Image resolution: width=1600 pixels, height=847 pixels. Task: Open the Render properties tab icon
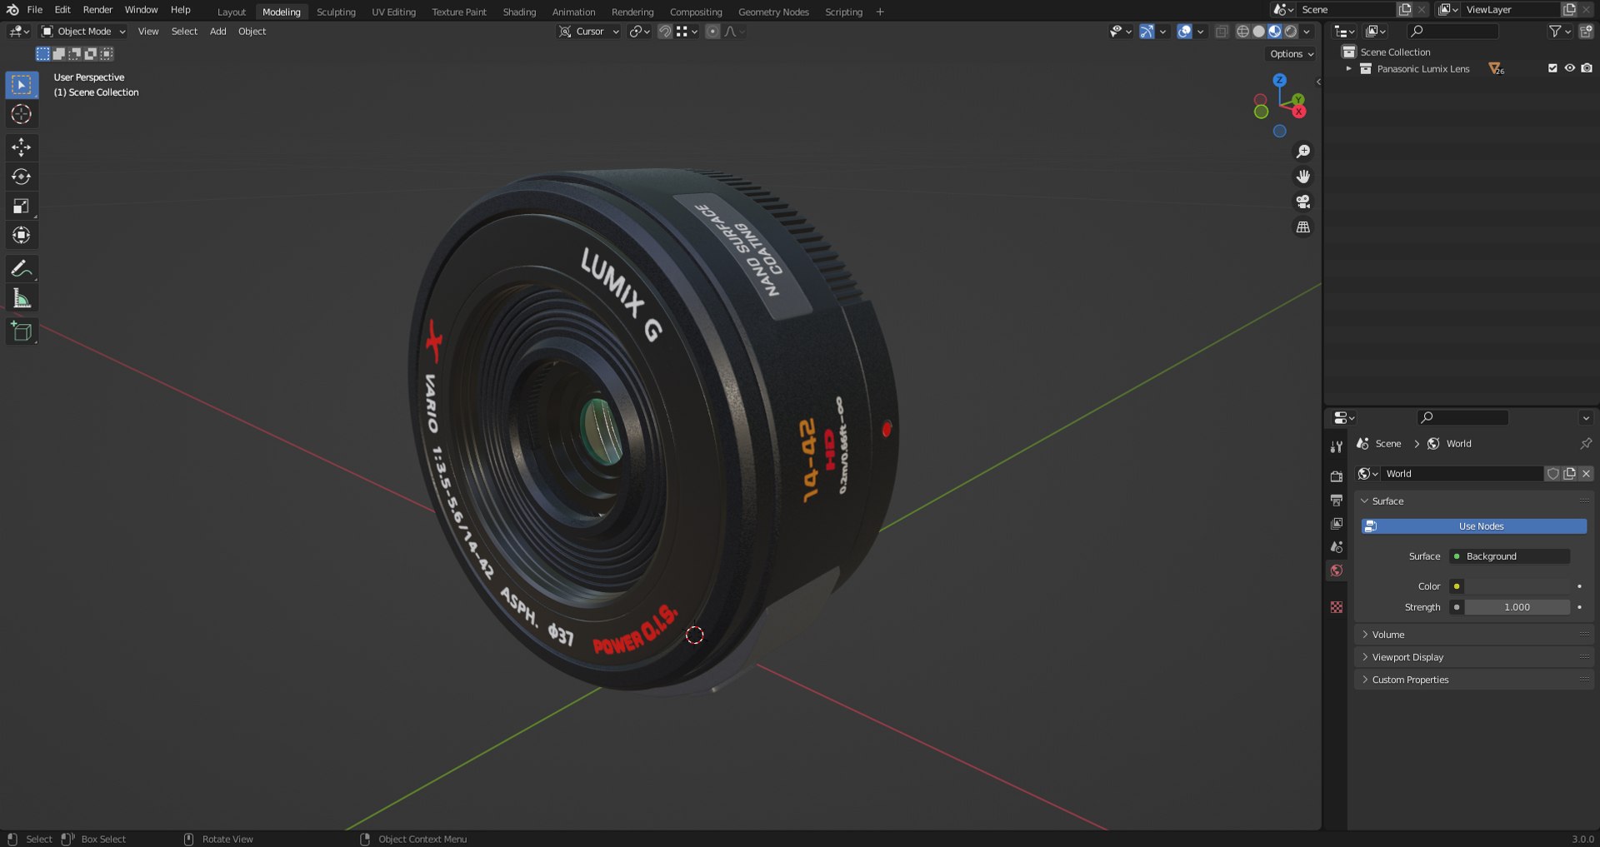pyautogui.click(x=1337, y=476)
